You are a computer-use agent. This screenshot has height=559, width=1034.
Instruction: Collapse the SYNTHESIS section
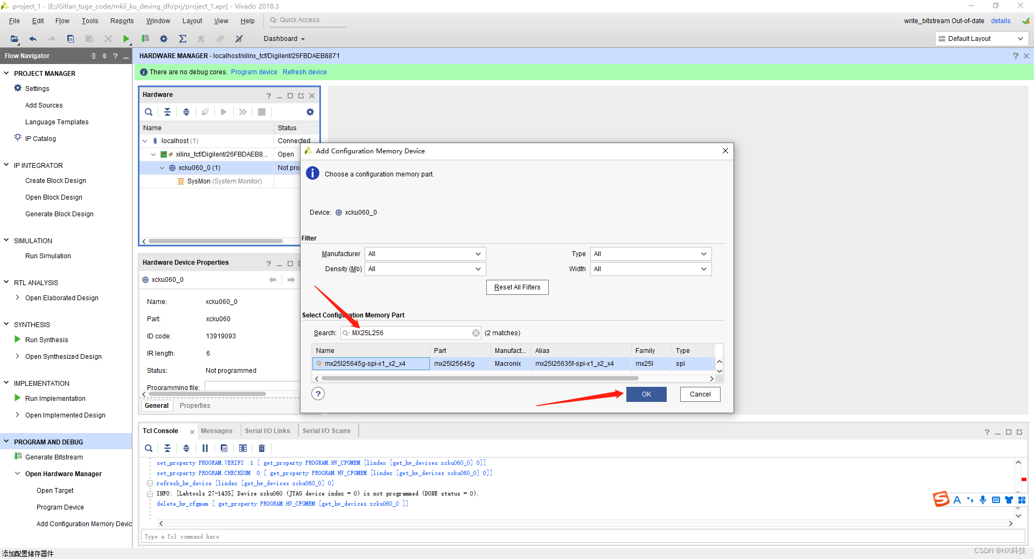[6, 324]
